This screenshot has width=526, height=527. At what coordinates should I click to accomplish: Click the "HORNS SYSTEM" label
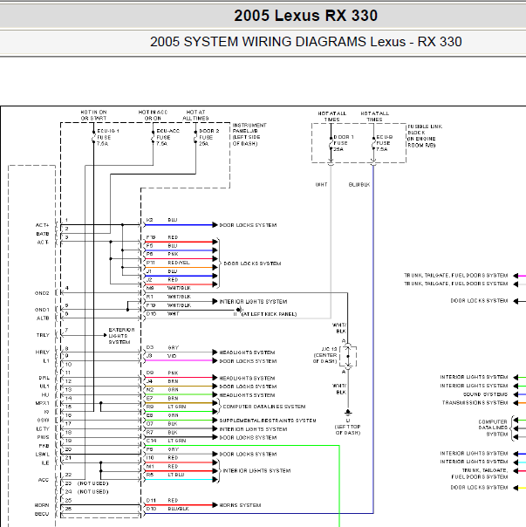pyautogui.click(x=240, y=505)
